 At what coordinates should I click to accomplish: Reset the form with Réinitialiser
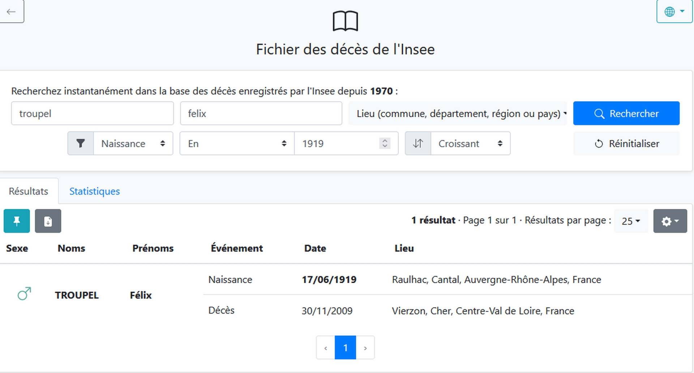[x=626, y=143]
